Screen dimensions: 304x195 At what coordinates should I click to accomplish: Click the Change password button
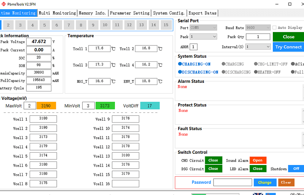click(x=265, y=183)
